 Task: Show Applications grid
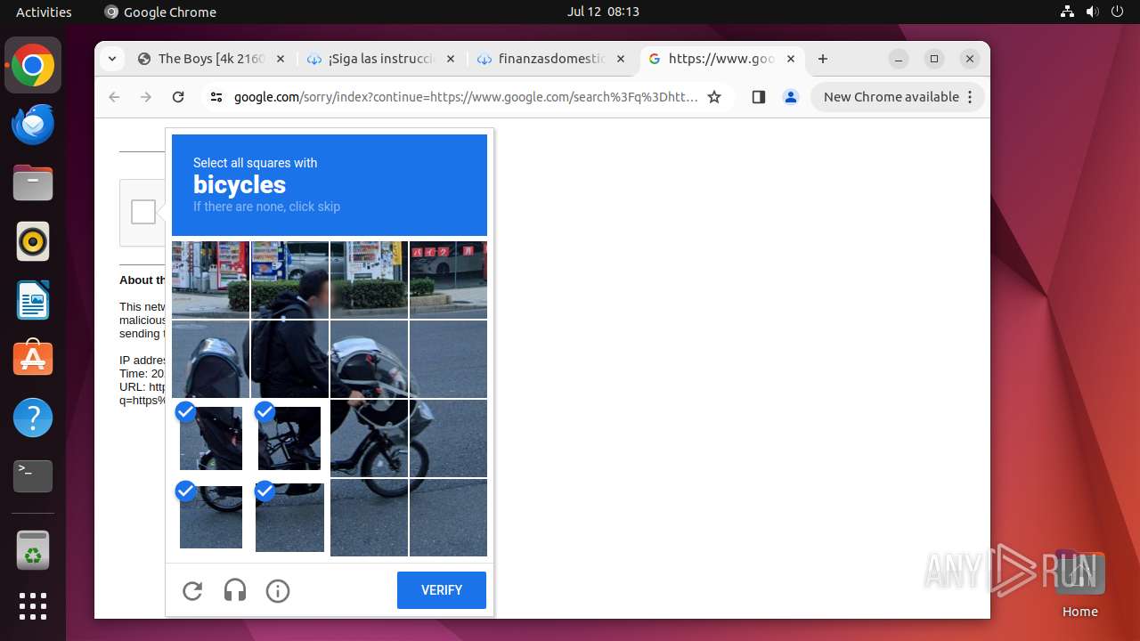(33, 606)
